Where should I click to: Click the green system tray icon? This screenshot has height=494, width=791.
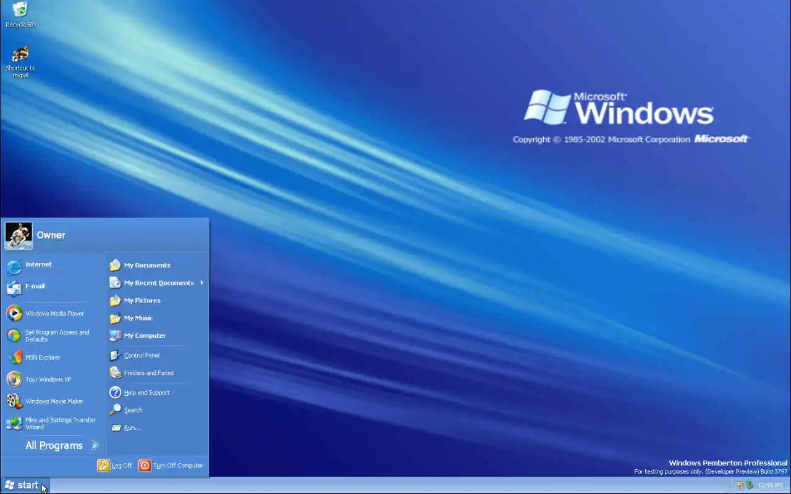(749, 485)
